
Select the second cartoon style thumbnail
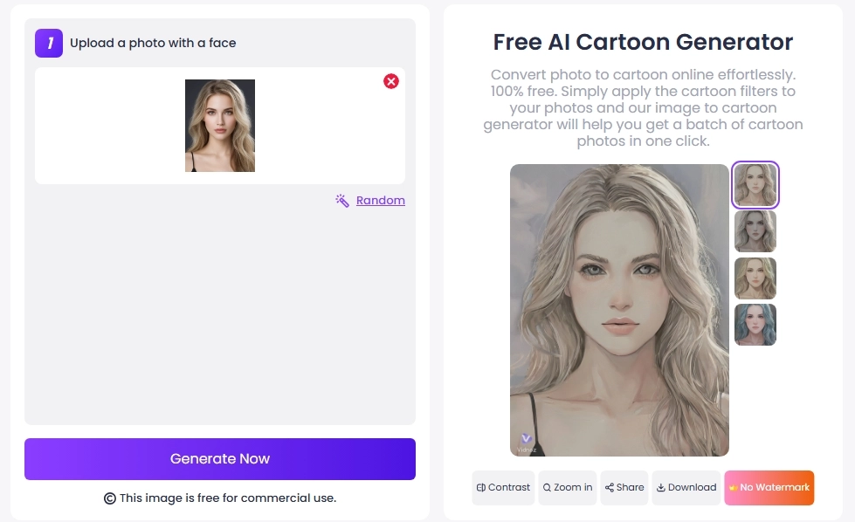point(755,231)
